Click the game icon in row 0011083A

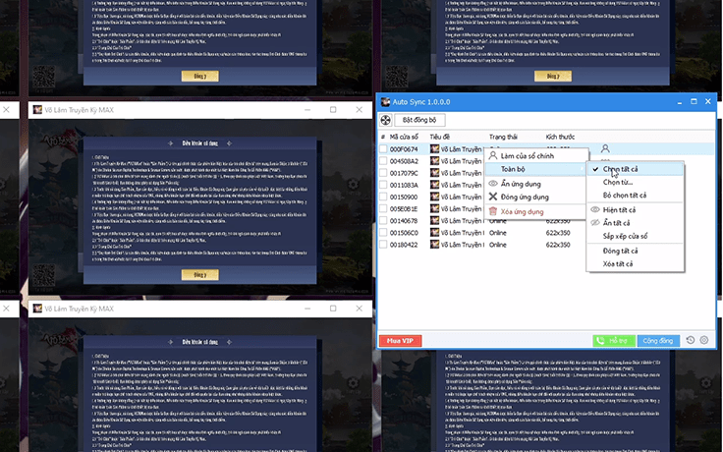point(434,185)
